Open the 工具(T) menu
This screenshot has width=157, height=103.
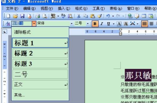[99, 9]
